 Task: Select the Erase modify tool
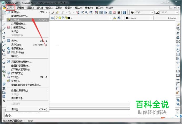click(178, 25)
